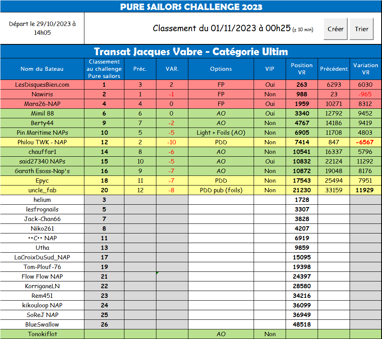Select the Utha boat name cell
The width and height of the screenshot is (382, 339).
[42, 248]
